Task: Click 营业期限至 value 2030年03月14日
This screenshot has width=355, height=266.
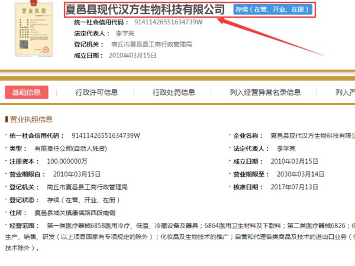Action: click(301, 174)
